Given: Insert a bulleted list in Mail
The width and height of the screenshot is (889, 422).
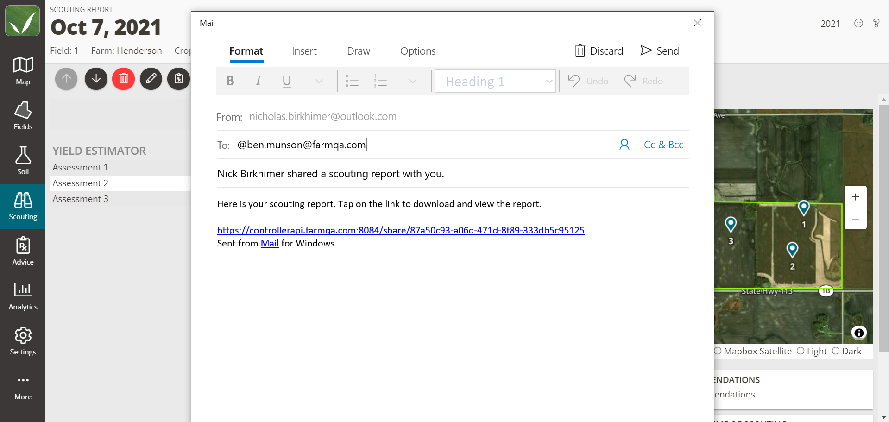Looking at the screenshot, I should point(352,81).
